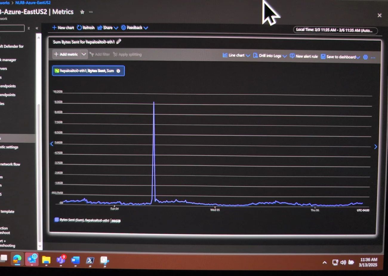388x276 pixels.
Task: Open chart settings gear icon
Action: 365,57
